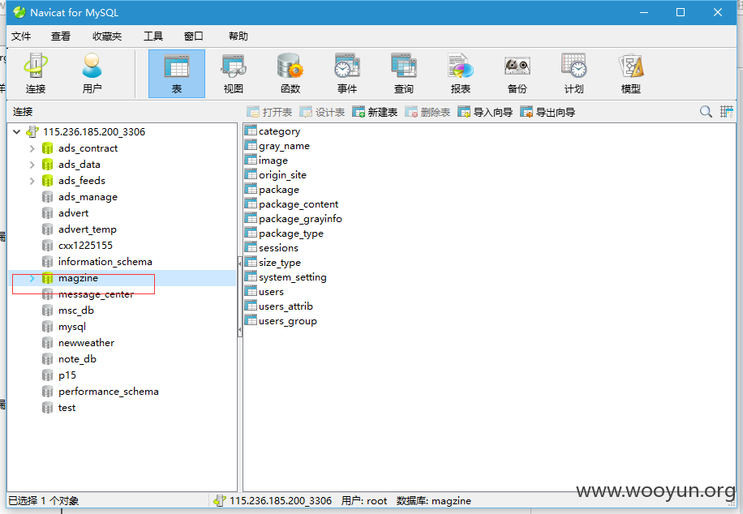Select the gray_name table
This screenshot has height=514, width=743.
tap(277, 146)
